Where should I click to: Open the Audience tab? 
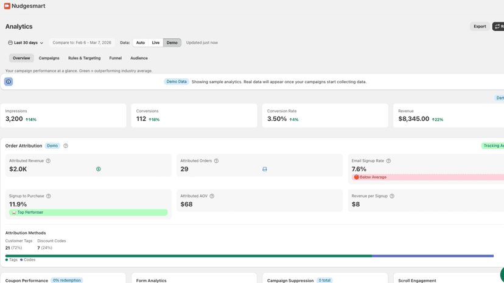point(139,58)
